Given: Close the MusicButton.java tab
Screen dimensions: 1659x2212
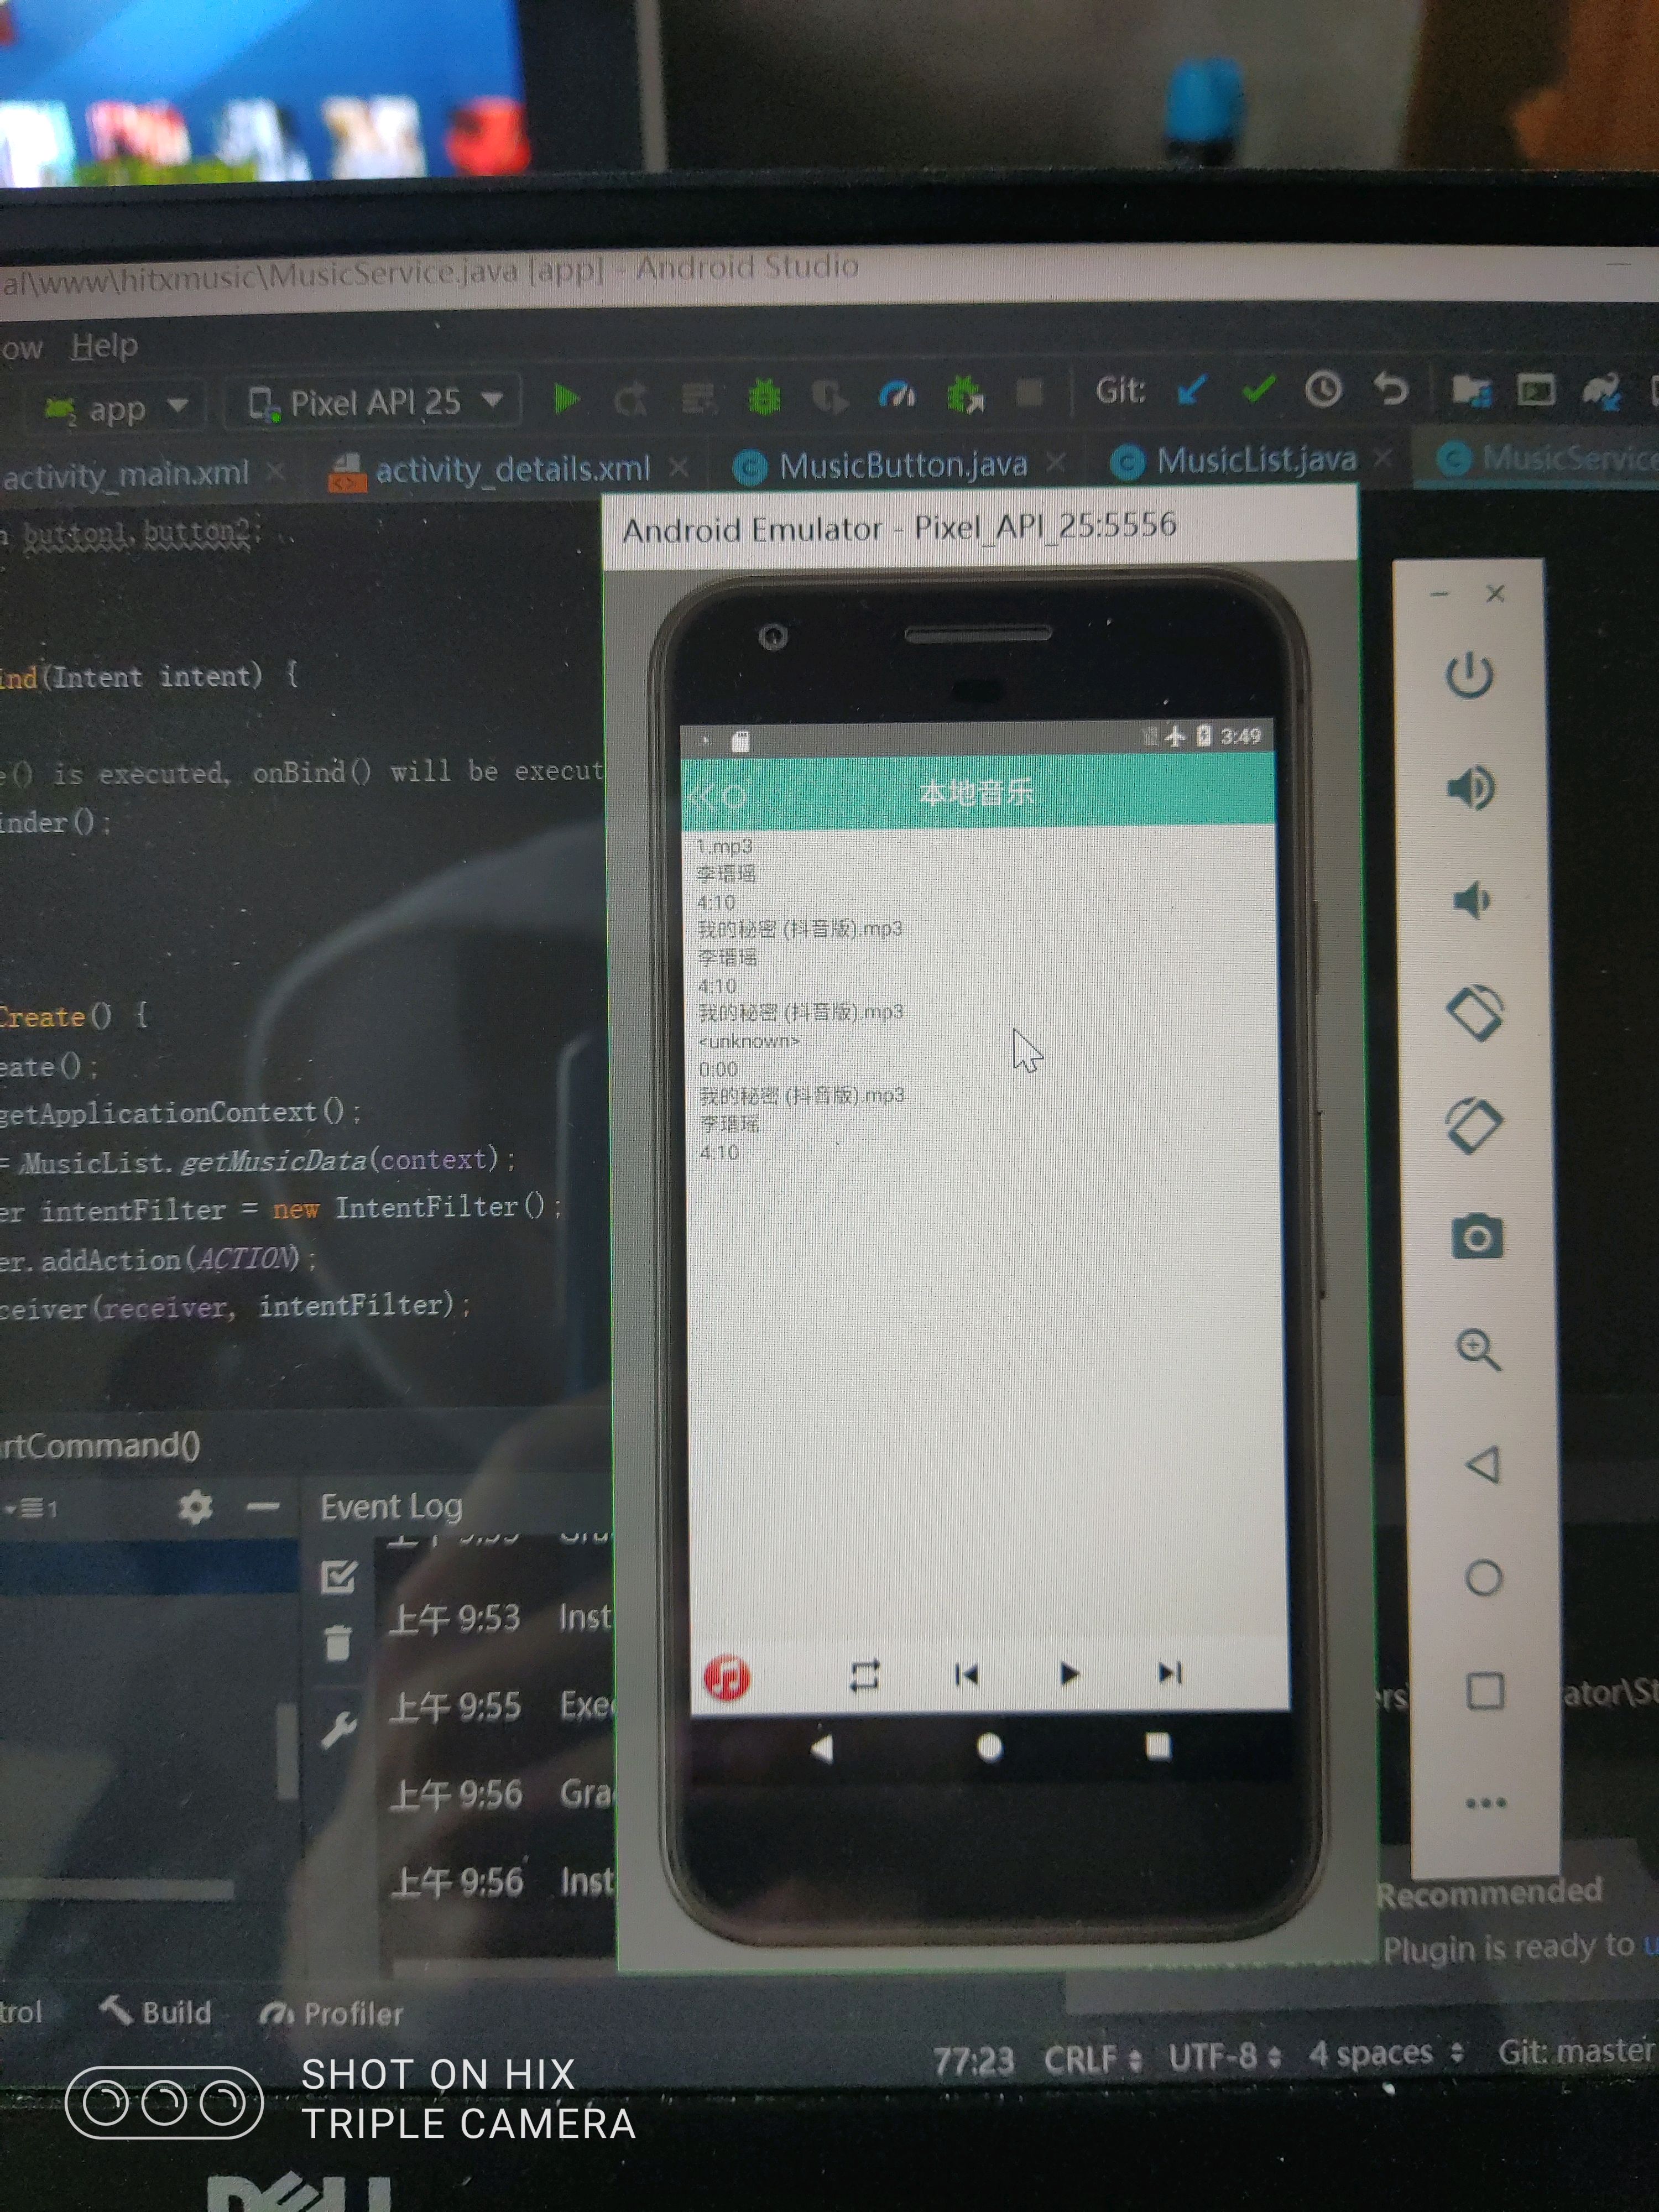Looking at the screenshot, I should pyautogui.click(x=1055, y=462).
